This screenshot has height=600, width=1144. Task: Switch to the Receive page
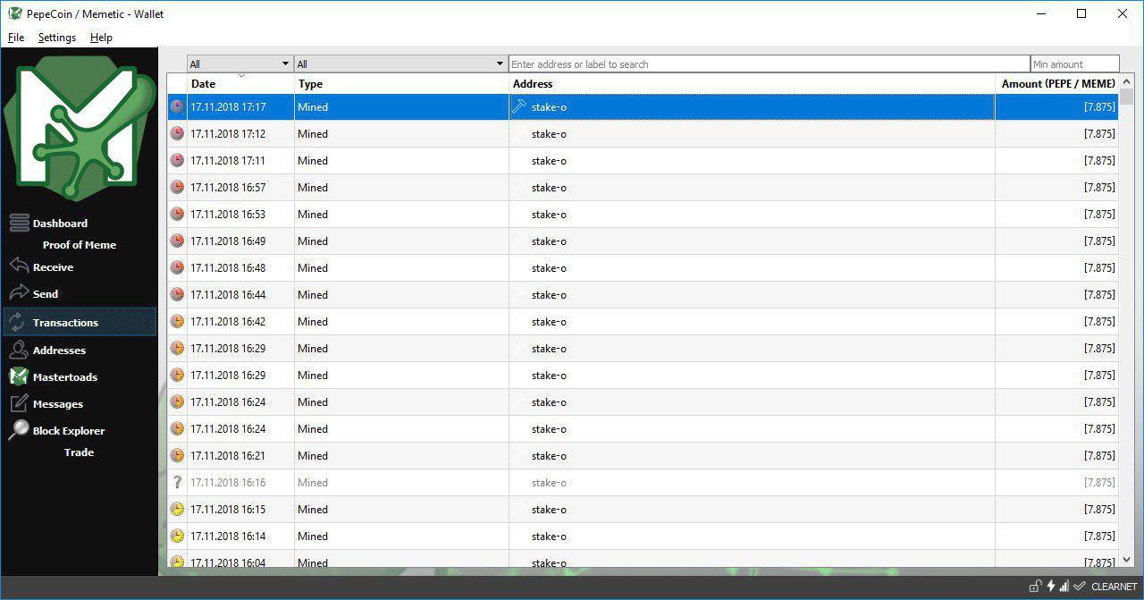[53, 267]
